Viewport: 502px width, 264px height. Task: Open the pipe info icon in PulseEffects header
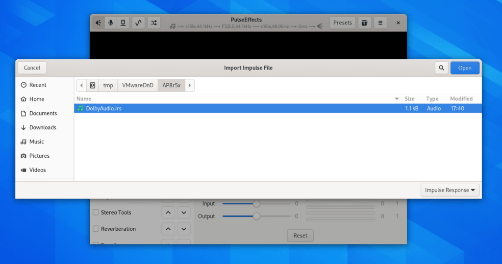point(123,23)
